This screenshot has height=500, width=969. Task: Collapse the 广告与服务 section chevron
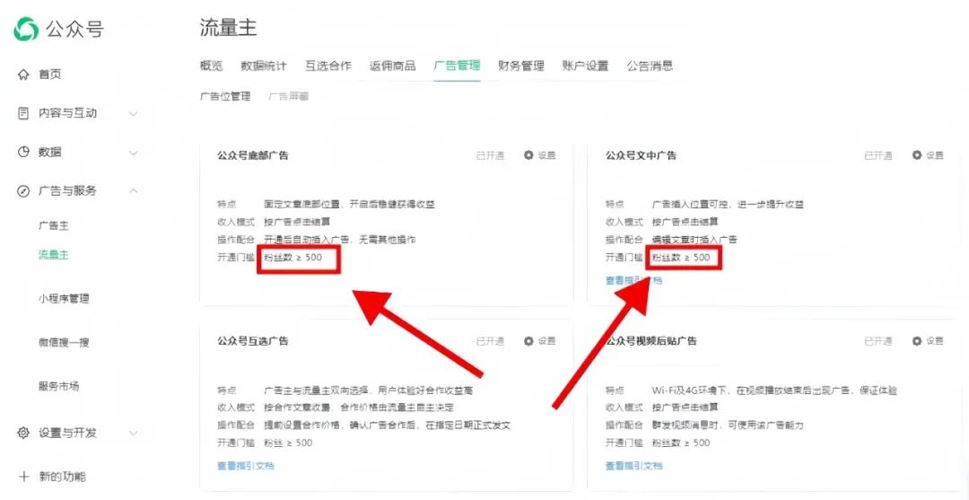[134, 191]
